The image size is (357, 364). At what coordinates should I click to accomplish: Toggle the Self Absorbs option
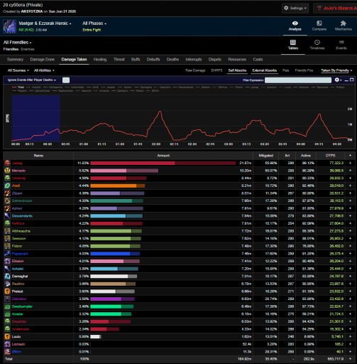(237, 70)
